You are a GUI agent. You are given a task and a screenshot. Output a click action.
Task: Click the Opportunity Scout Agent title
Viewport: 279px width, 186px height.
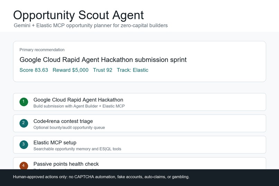tap(79, 15)
